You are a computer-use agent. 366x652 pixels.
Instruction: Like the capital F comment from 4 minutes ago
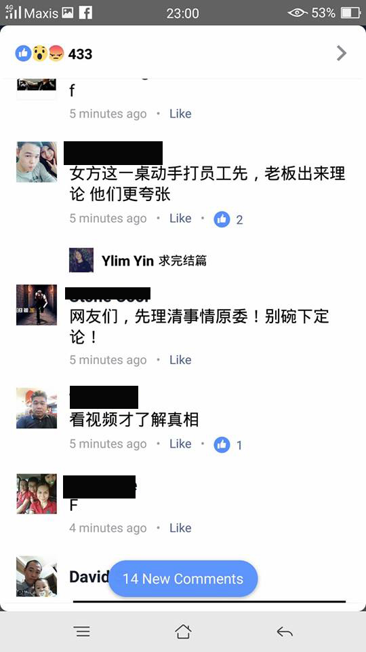click(180, 528)
